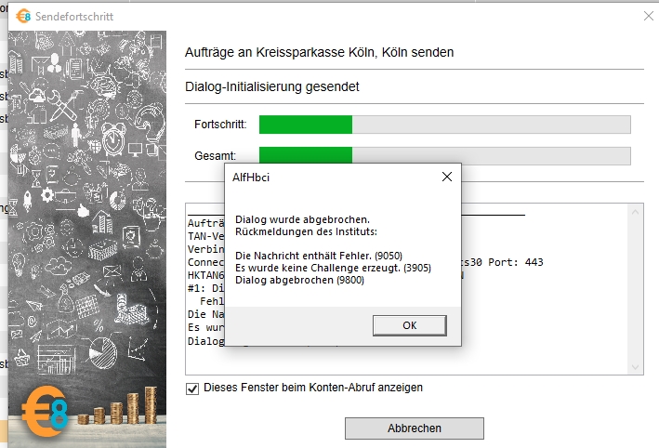Click the log scrollbar up arrow
The image size is (659, 448).
pyautogui.click(x=635, y=212)
